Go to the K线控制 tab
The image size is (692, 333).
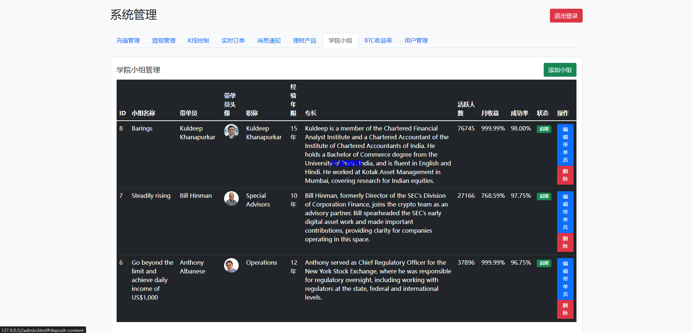pyautogui.click(x=198, y=40)
